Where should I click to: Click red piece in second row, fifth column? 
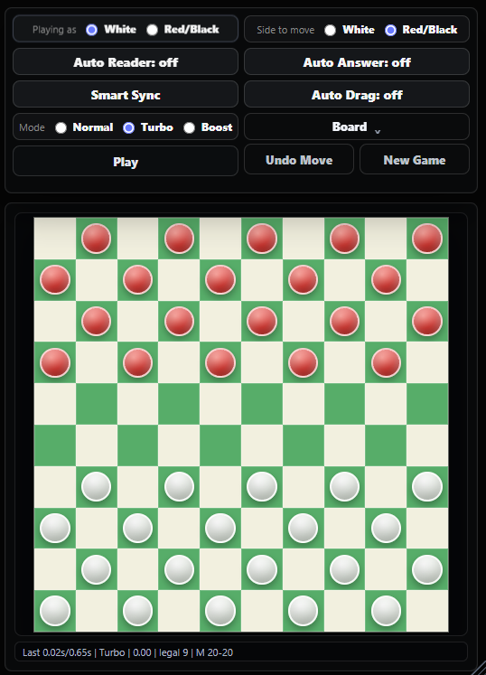tap(220, 280)
